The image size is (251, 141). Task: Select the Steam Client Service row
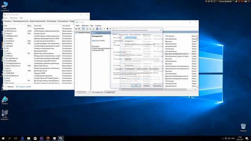39,66
